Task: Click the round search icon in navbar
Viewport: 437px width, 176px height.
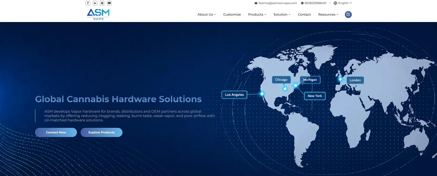Action: [x=348, y=14]
